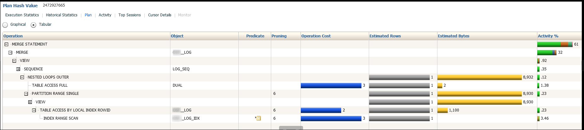
Task: Collapse the MERGE STATEMENT node
Action: click(6, 45)
